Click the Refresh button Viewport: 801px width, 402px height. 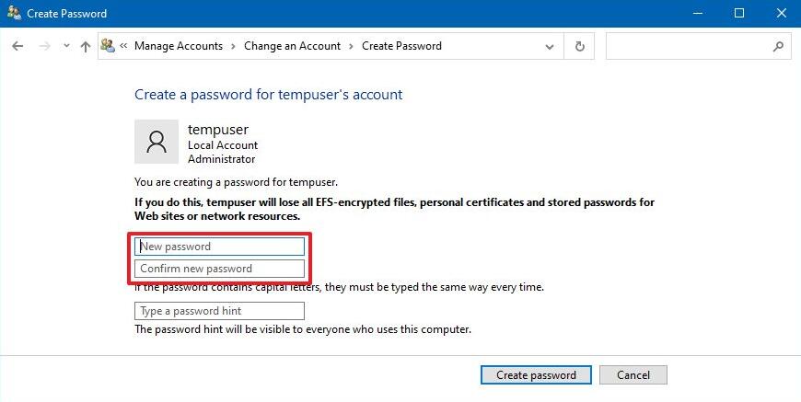(x=579, y=46)
